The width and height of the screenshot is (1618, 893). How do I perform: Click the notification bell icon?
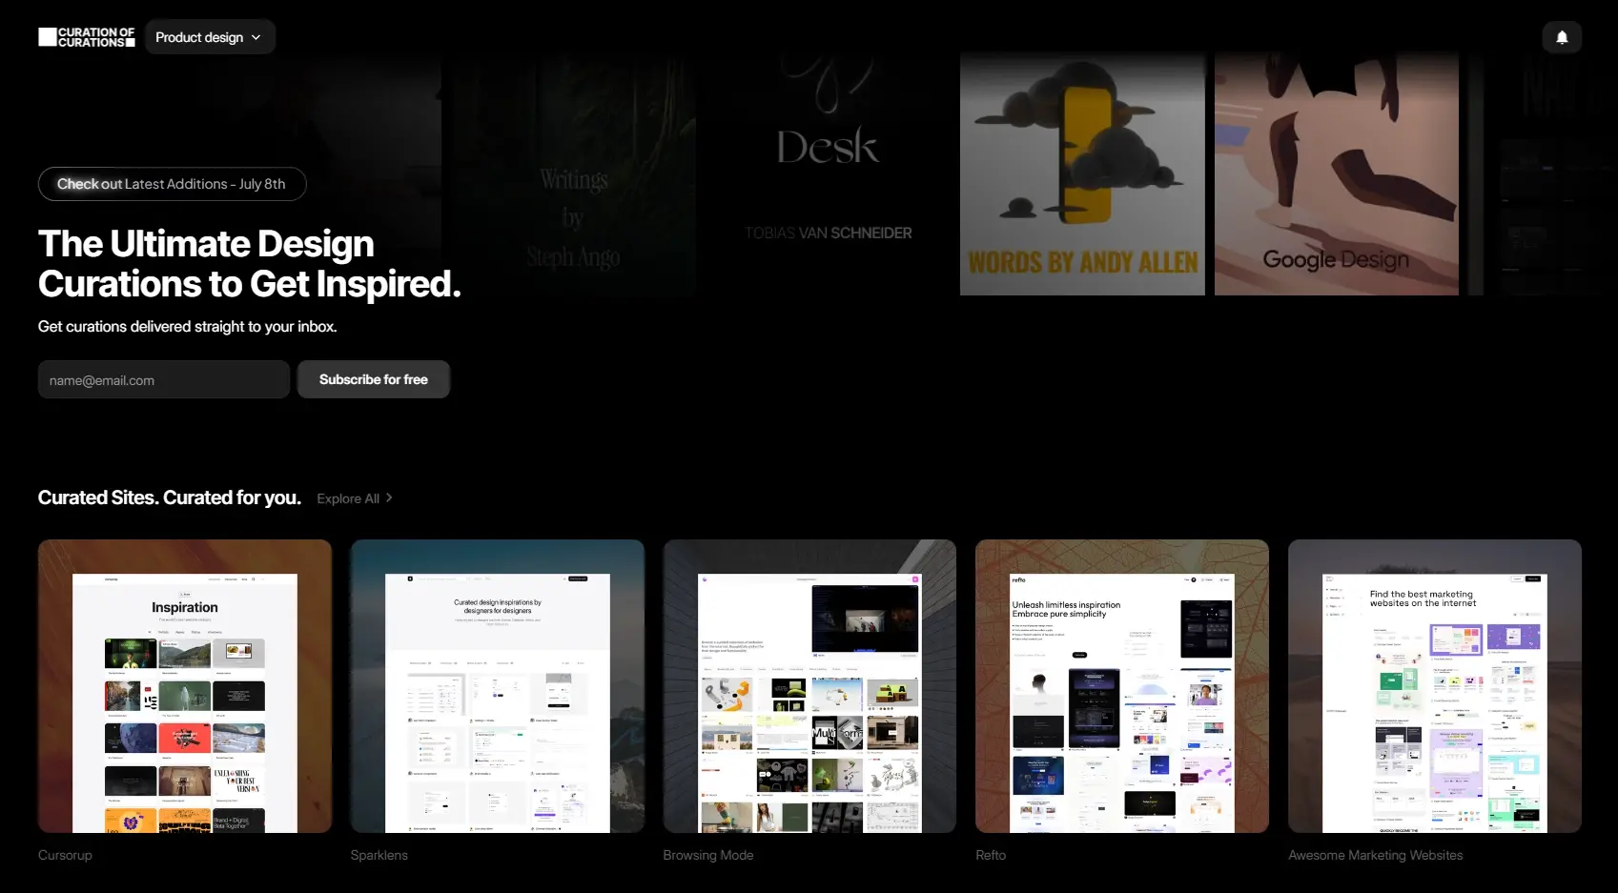(1562, 37)
